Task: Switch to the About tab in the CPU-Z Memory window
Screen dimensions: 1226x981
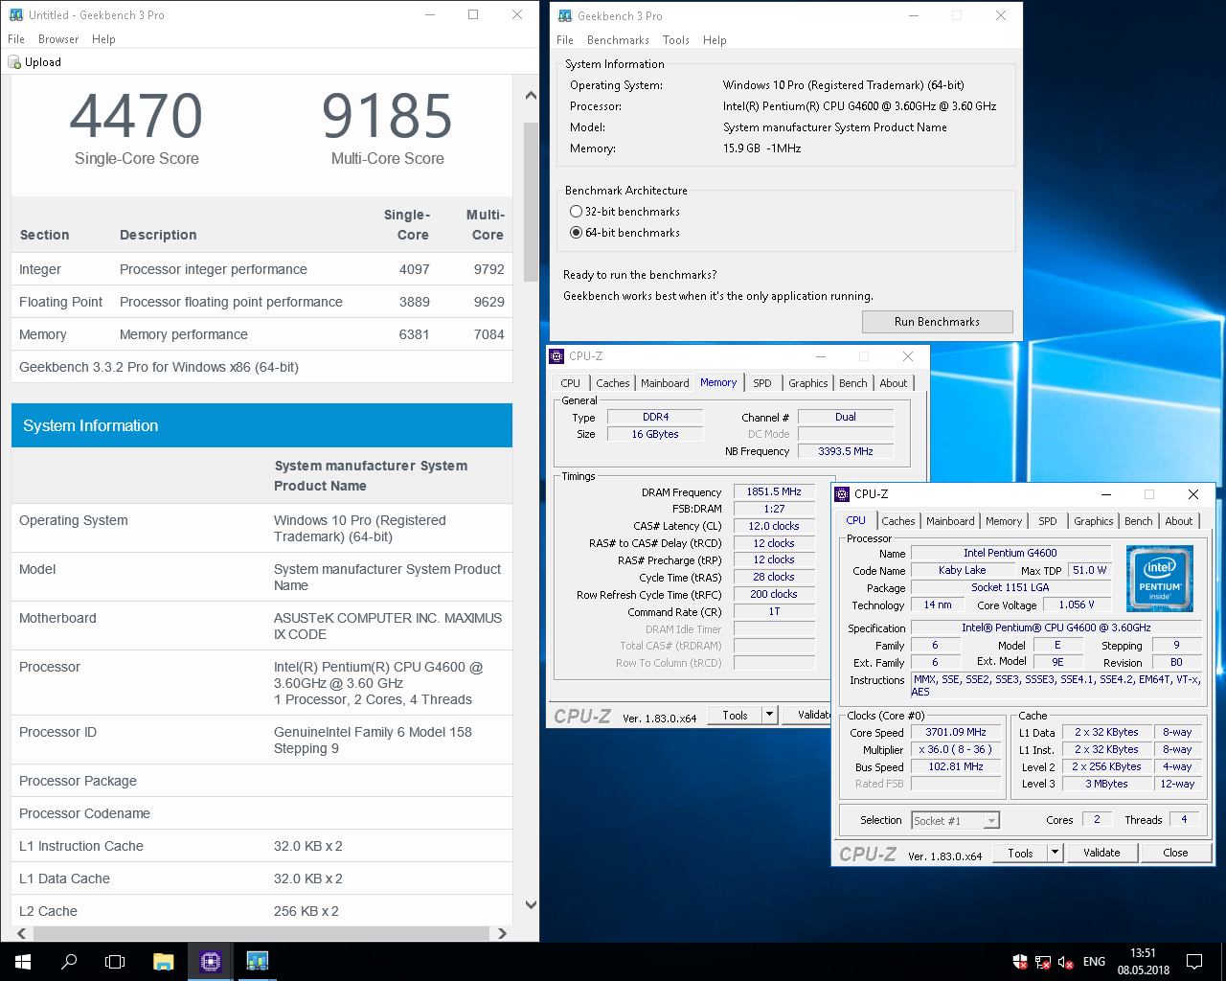Action: coord(894,383)
